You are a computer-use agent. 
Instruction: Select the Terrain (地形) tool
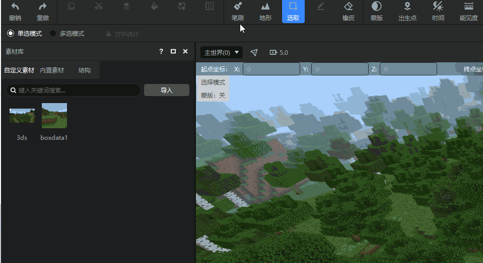tap(265, 7)
